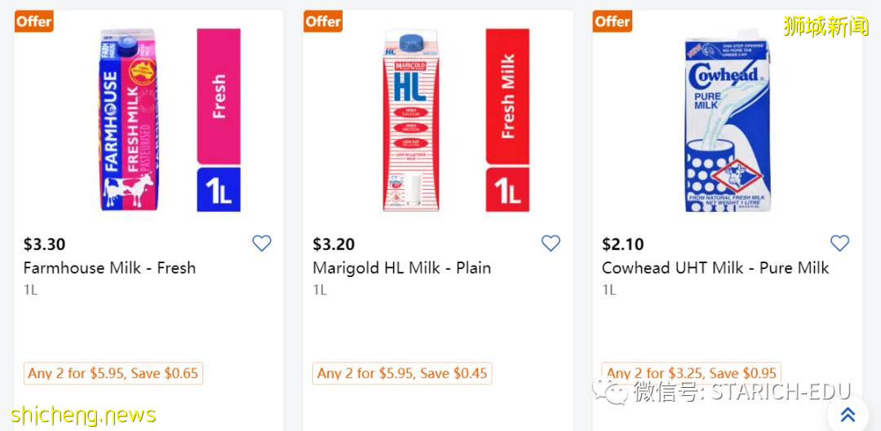This screenshot has height=431, width=881.
Task: Select the Any 2 for $3.25, Save $0.95 promo
Action: (691, 372)
